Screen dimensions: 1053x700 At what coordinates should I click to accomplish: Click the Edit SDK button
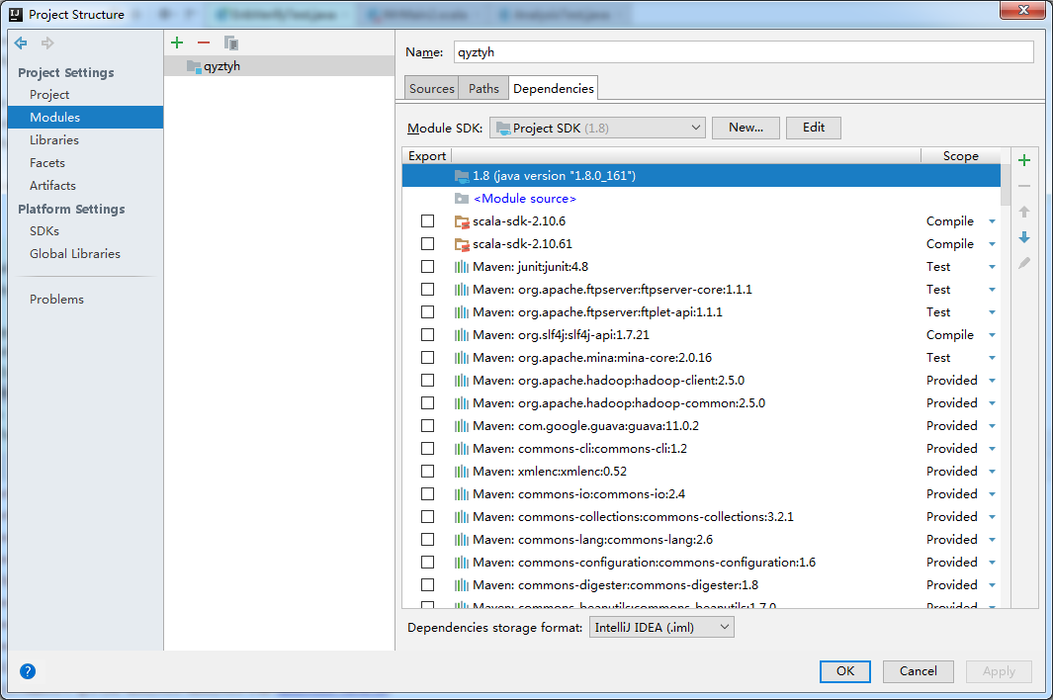814,128
